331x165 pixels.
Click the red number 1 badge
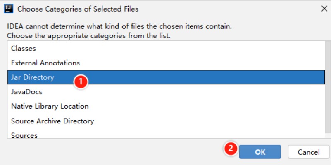(81, 81)
